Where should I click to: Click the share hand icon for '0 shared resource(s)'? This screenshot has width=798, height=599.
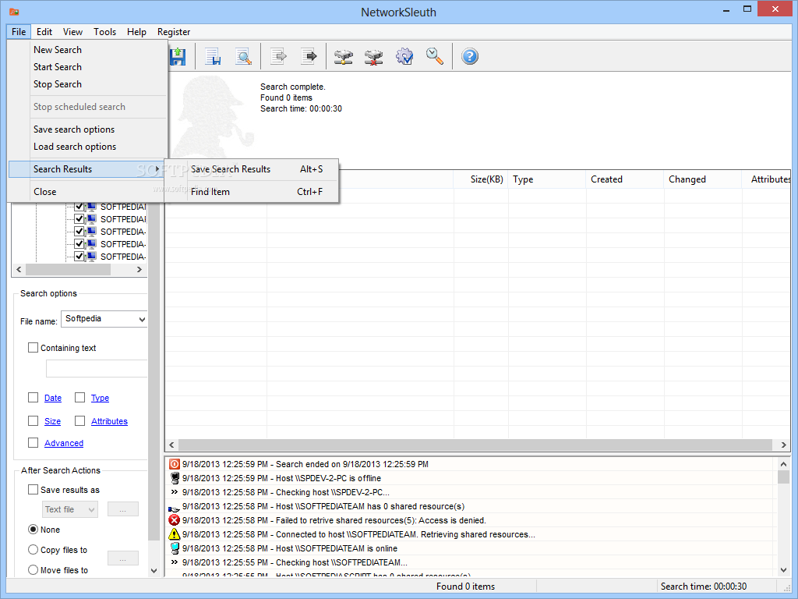point(174,509)
